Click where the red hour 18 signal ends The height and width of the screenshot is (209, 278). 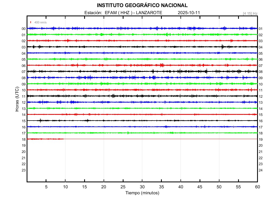click(x=63, y=139)
